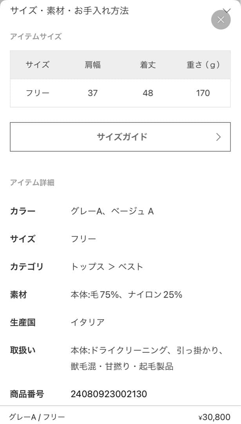Click the 重さ（g） column header
This screenshot has width=241, height=424.
pyautogui.click(x=203, y=65)
